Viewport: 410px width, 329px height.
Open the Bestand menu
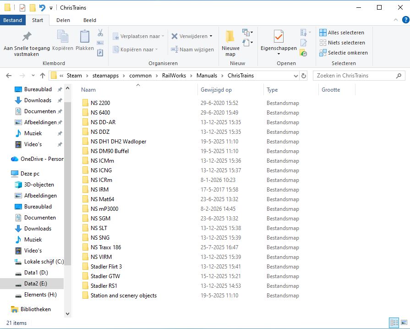coord(13,20)
